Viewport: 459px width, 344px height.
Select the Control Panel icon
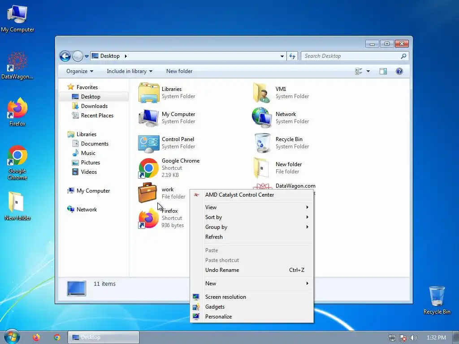click(x=149, y=144)
